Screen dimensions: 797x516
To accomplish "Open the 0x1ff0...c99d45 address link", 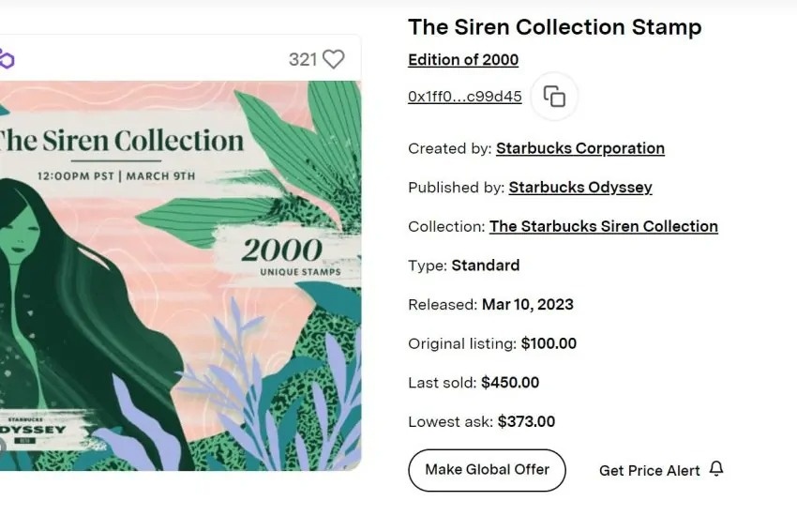I will [x=464, y=97].
